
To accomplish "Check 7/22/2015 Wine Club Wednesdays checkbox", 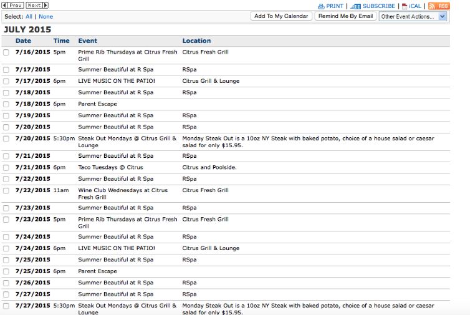I will click(6, 191).
